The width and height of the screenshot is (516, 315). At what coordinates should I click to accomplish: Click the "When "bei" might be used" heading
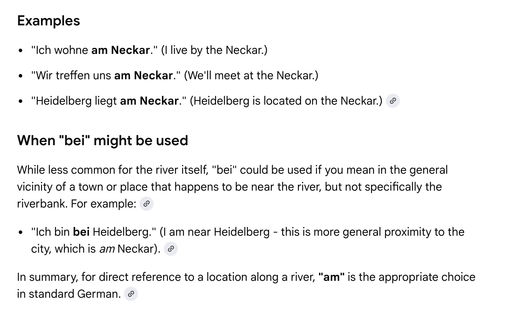point(102,141)
